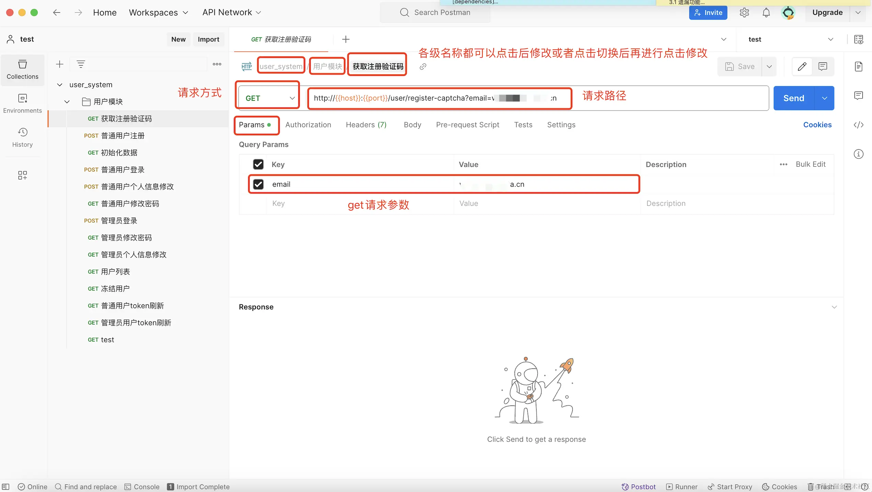The image size is (872, 492).
Task: Switch to the Authorization tab
Action: tap(308, 125)
